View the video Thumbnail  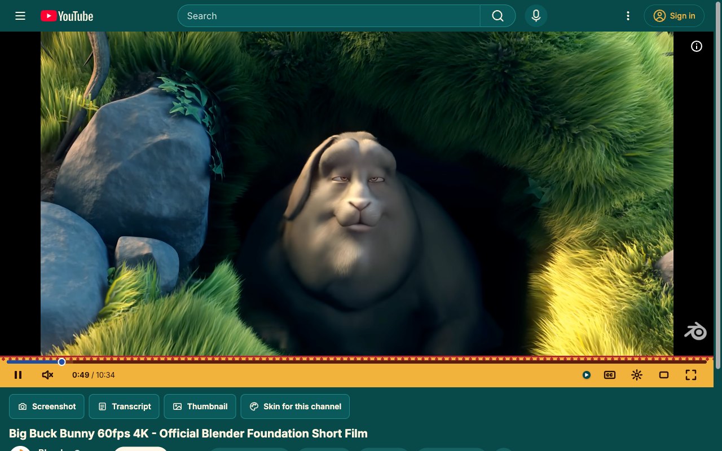(200, 406)
